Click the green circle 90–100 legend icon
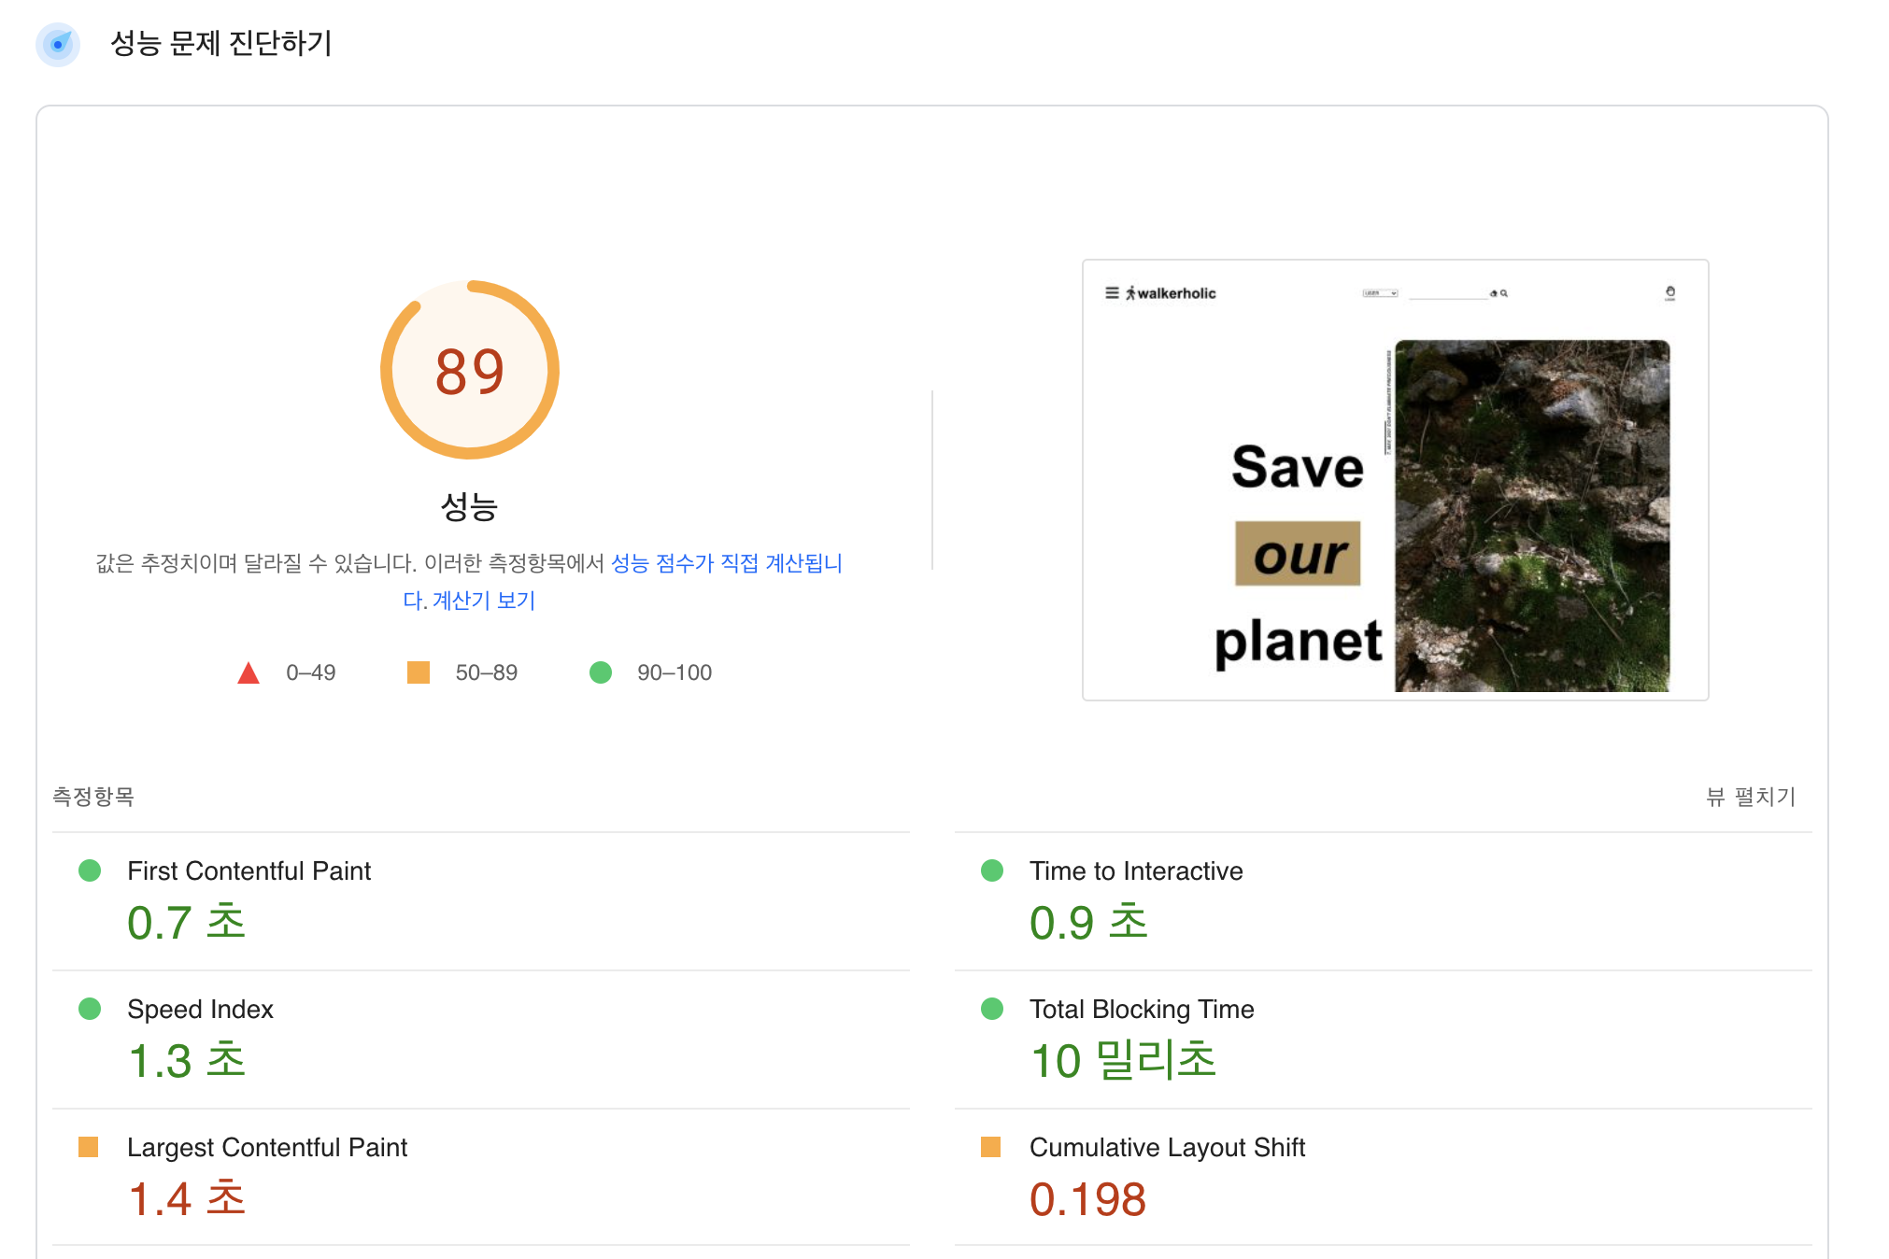The width and height of the screenshot is (1889, 1259). [x=601, y=672]
